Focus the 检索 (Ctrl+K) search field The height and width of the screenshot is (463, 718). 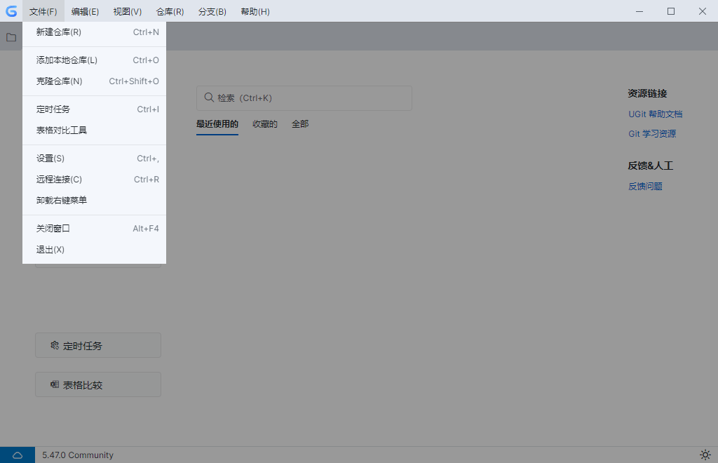(x=304, y=98)
